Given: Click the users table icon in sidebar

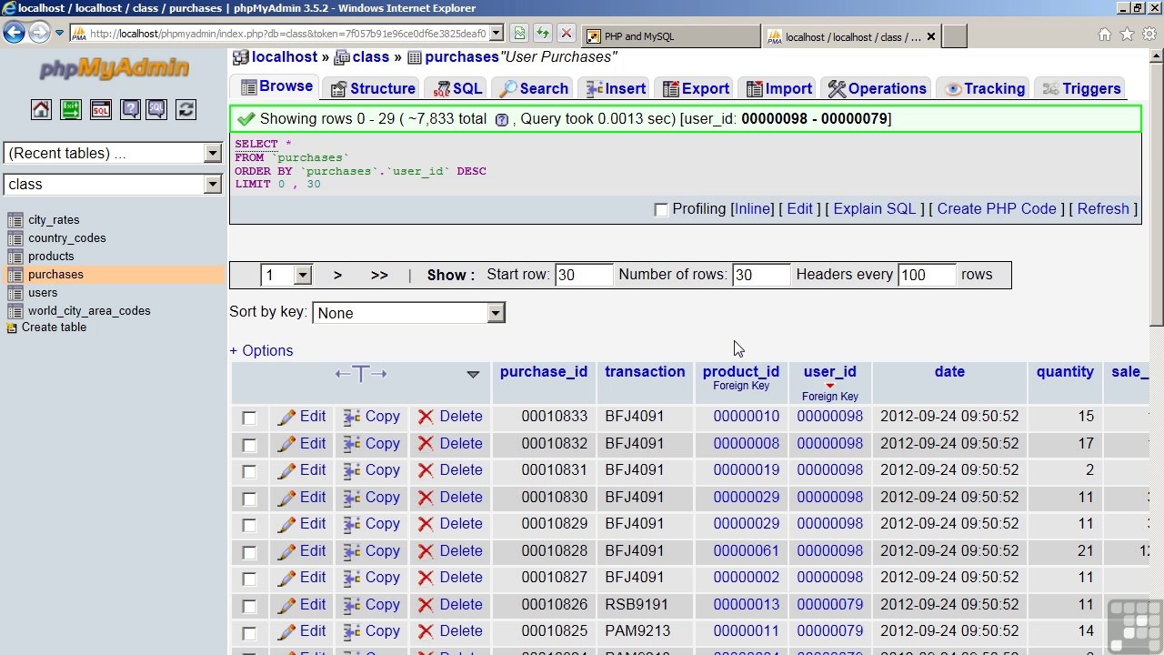Looking at the screenshot, I should click(15, 293).
